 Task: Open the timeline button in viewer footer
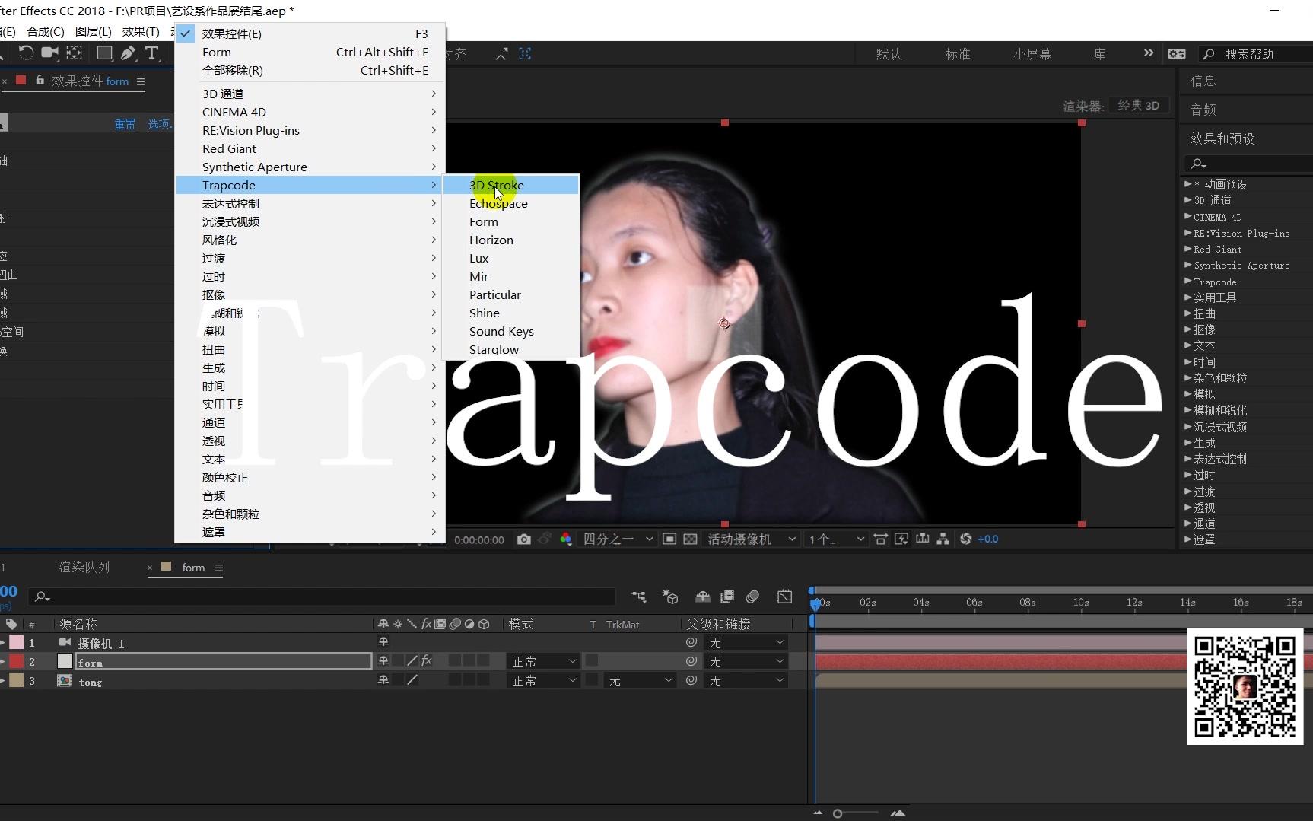pyautogui.click(x=923, y=539)
